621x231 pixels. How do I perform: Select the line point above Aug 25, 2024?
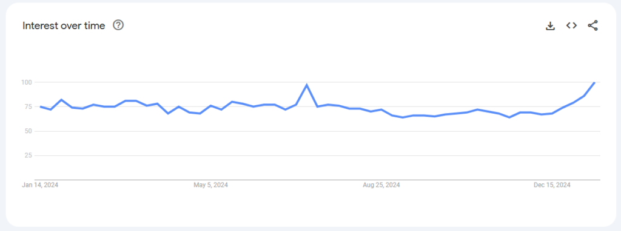[x=381, y=109]
